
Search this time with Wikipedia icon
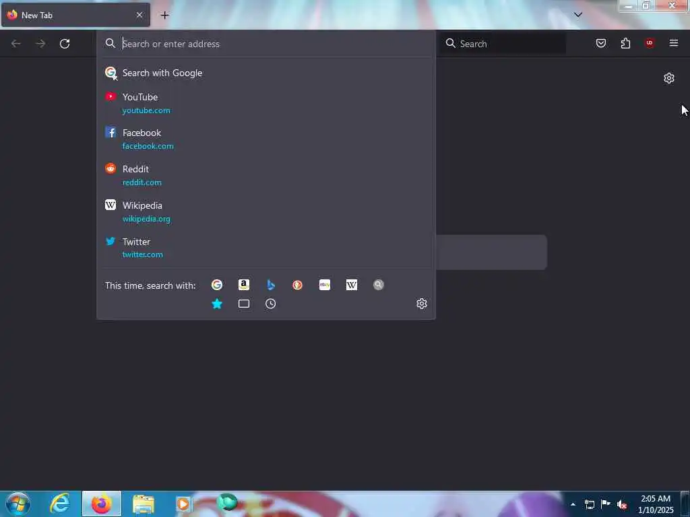[x=352, y=285]
